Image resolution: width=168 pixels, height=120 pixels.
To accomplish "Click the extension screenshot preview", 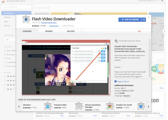I will [x=66, y=67].
